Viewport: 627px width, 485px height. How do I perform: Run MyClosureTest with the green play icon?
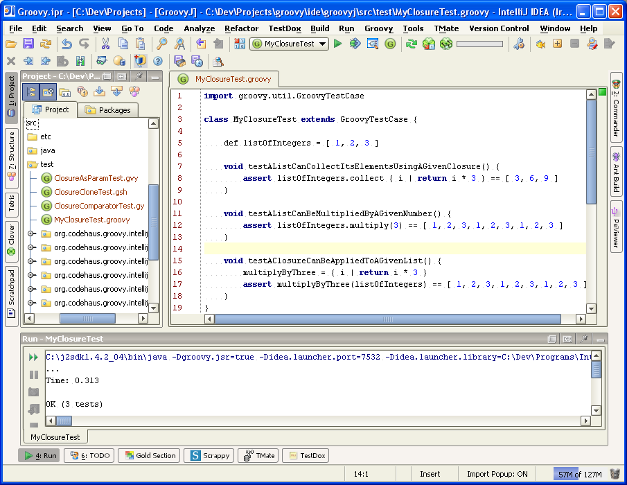pos(338,44)
